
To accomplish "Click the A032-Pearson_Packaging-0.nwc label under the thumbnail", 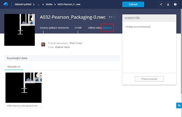I will coord(22,106).
